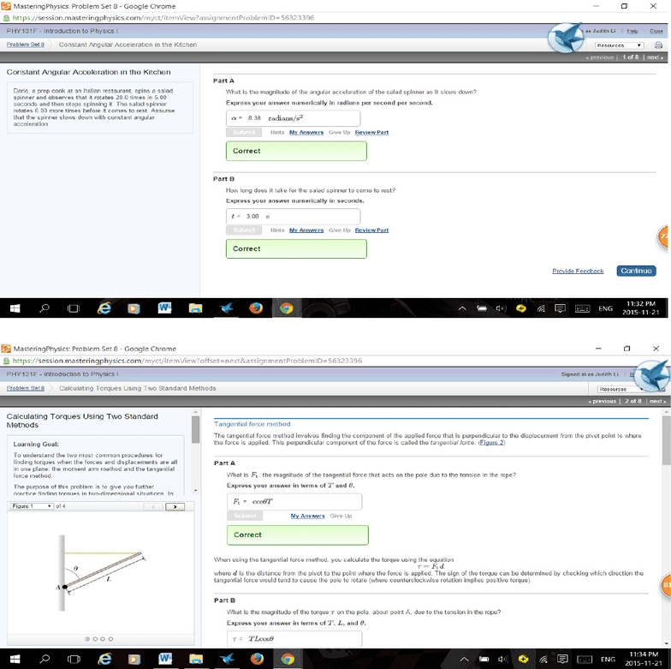Open My Answers under the Ft answer
Viewport: 671px width, 669px height.
tap(308, 516)
